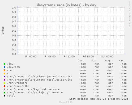Click the Cur: column header

[81, 61]
